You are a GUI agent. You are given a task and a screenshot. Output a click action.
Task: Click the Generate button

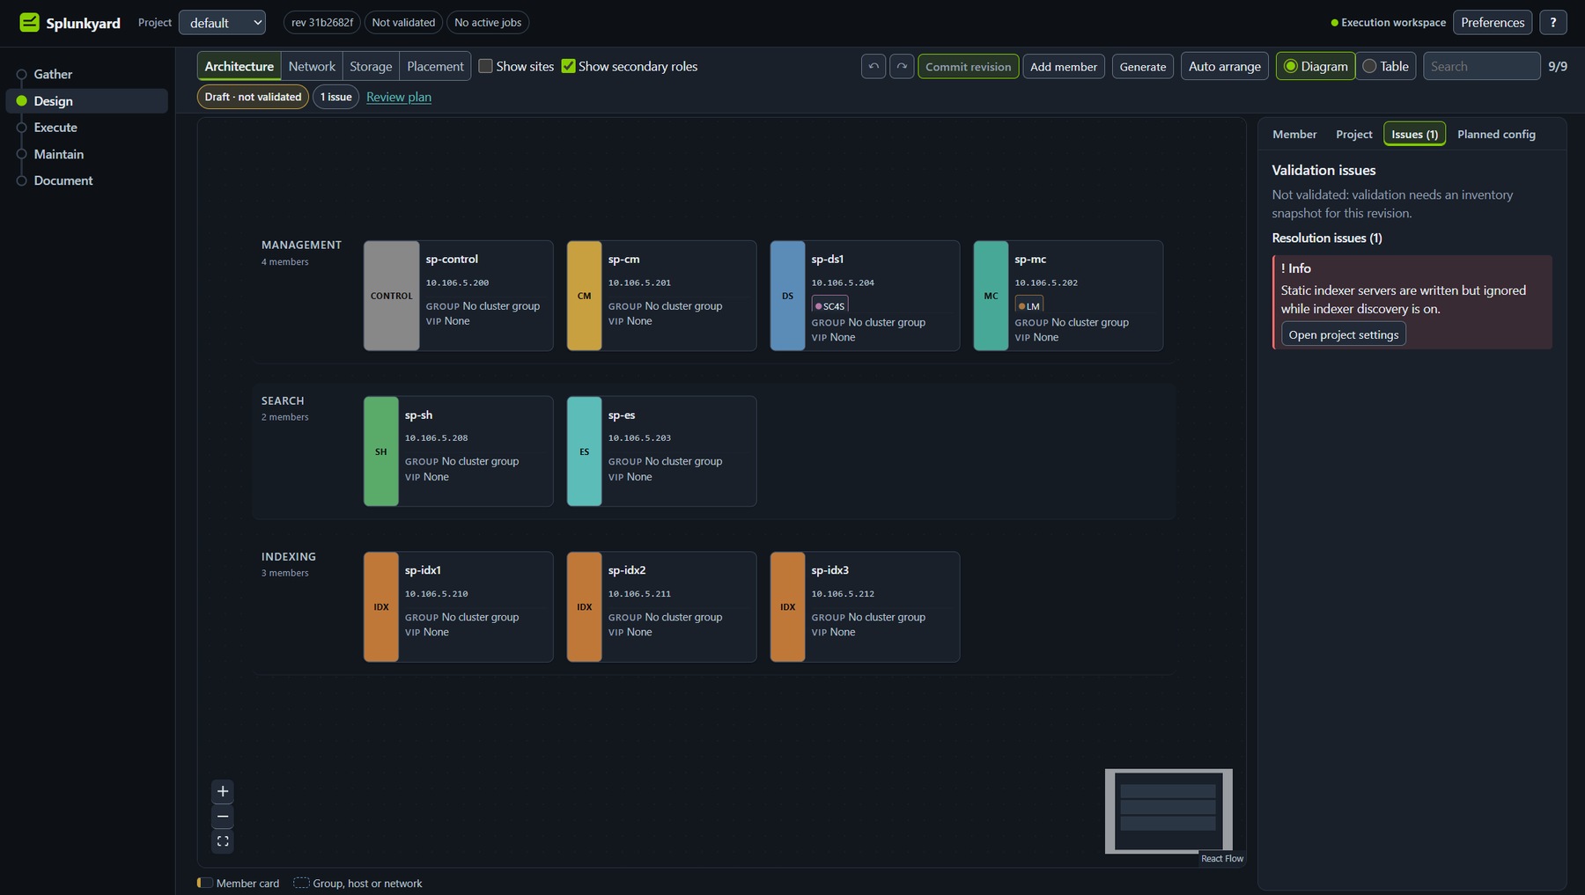[x=1143, y=66]
